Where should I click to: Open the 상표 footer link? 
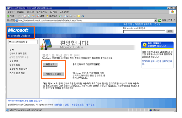[67, 105]
